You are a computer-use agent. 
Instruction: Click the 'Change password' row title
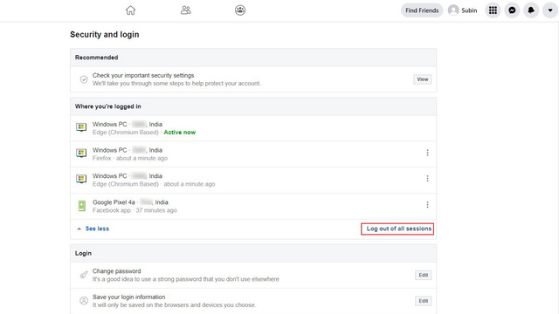pos(116,271)
